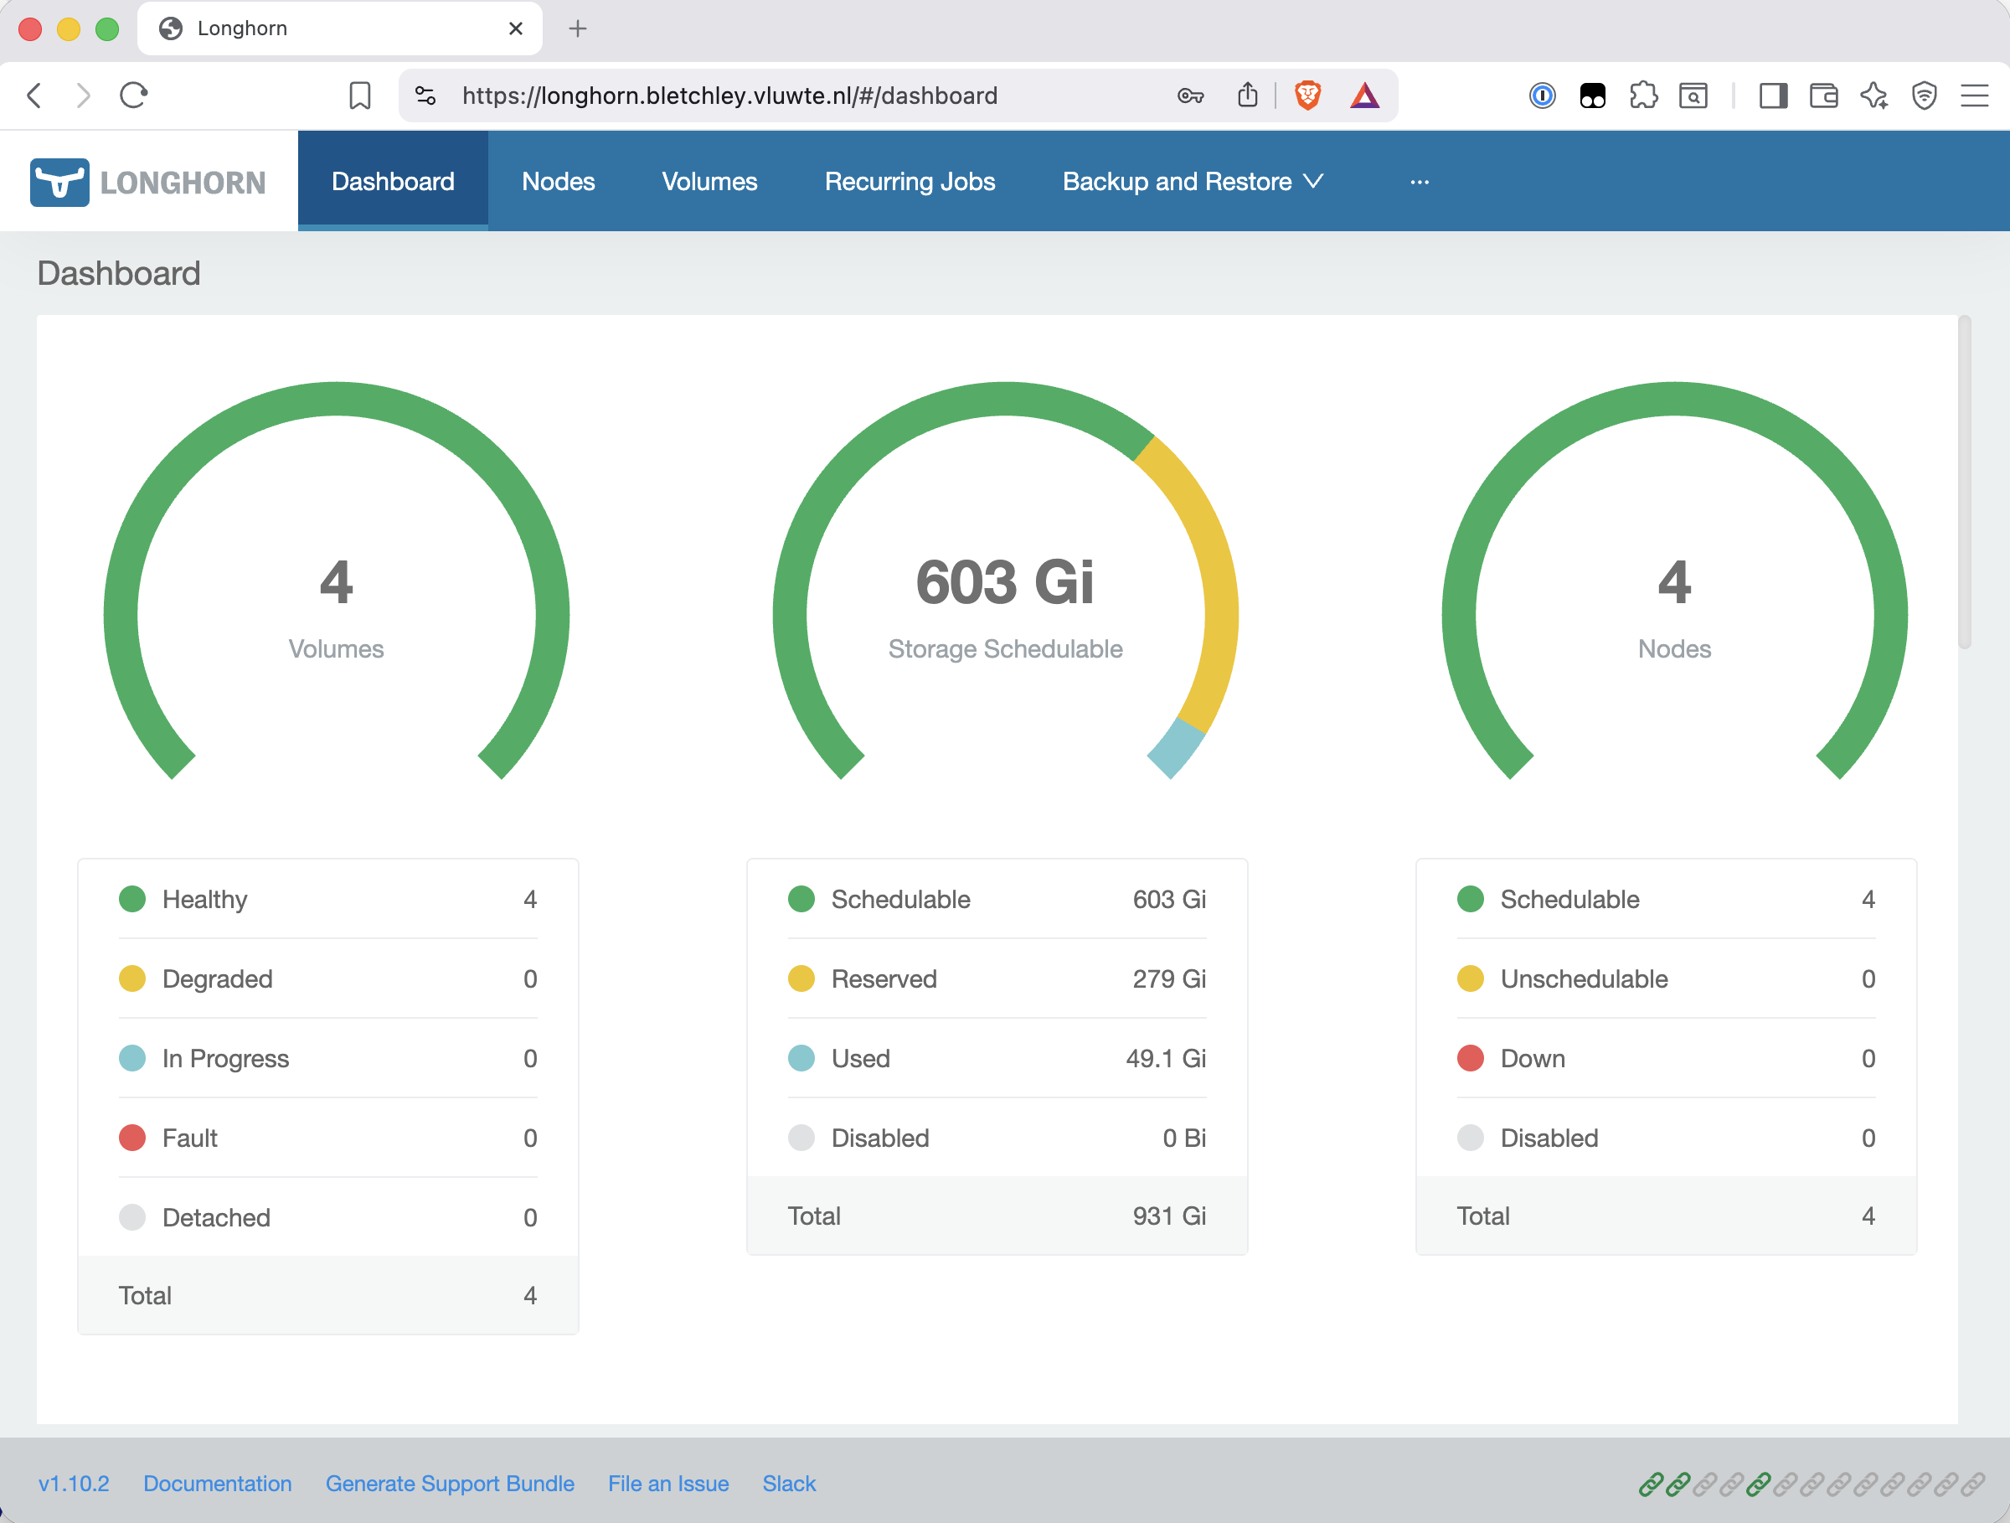Open the browser extensions puzzle icon
The height and width of the screenshot is (1523, 2010).
[1644, 95]
